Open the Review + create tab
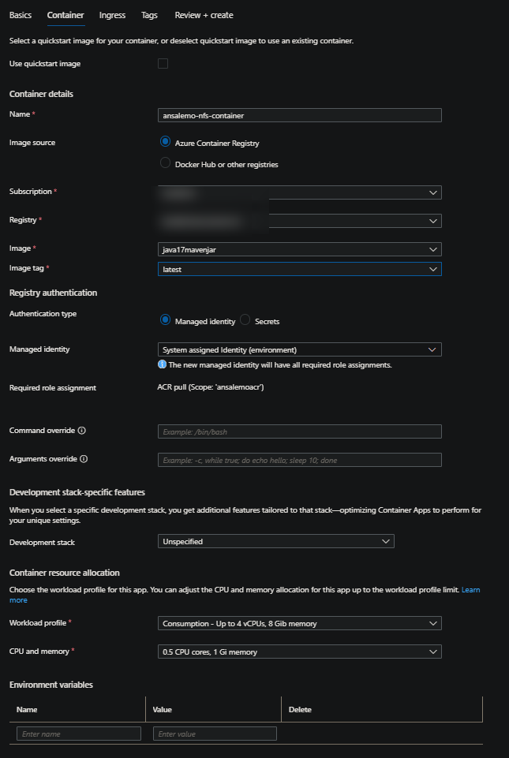This screenshot has width=509, height=758. (x=204, y=15)
